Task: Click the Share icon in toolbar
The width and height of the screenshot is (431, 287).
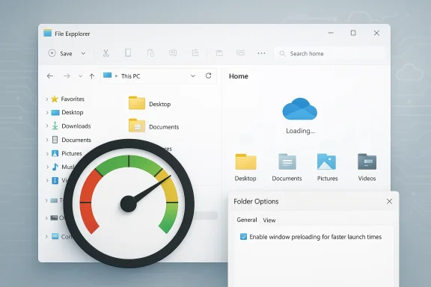Action: point(195,53)
